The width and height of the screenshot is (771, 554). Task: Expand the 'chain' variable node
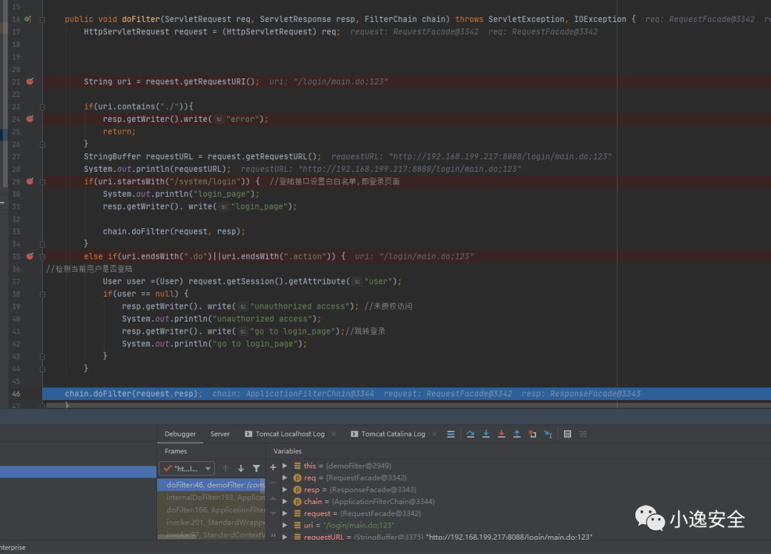pos(285,501)
